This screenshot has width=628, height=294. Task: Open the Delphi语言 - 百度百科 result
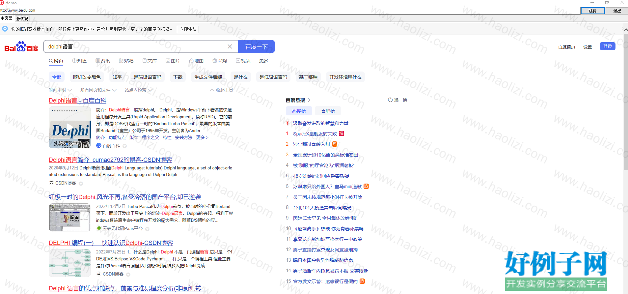[x=78, y=101]
